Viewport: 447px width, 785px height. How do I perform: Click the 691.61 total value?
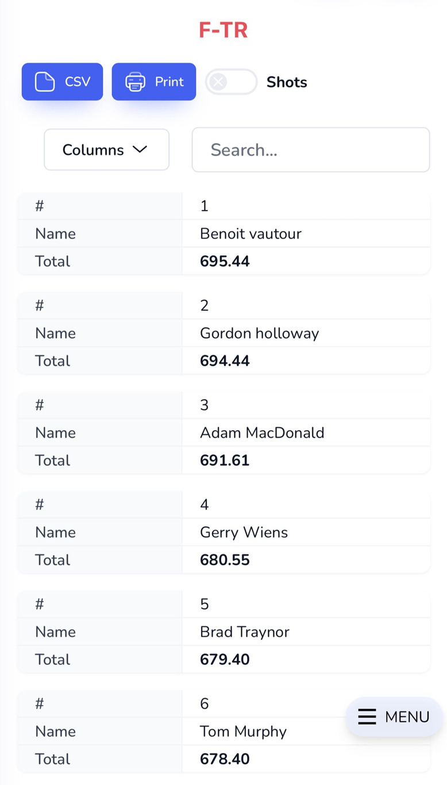225,460
